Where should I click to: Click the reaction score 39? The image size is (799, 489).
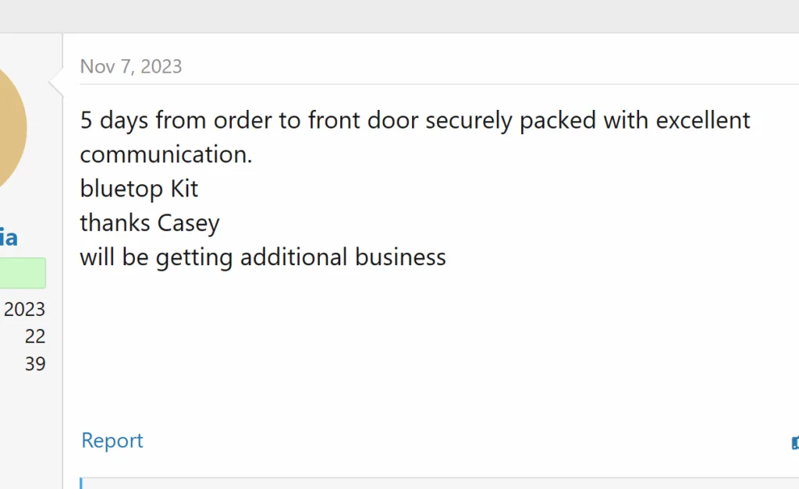click(x=35, y=364)
